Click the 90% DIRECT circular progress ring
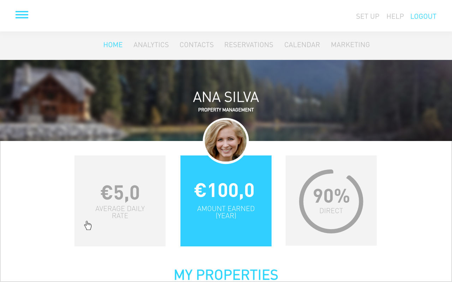This screenshot has width=452, height=282. (331, 201)
